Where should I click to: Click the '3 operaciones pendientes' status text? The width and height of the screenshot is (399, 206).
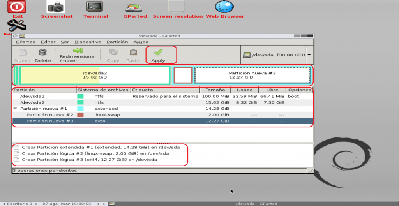(45, 171)
